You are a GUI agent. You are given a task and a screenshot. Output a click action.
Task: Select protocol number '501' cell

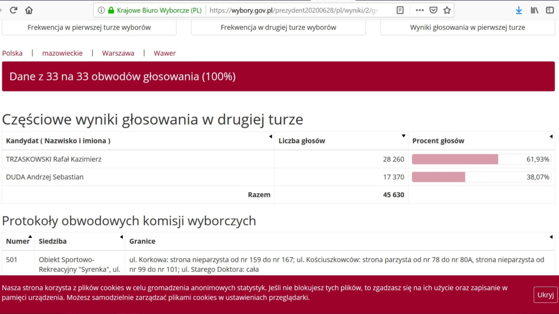click(x=18, y=264)
